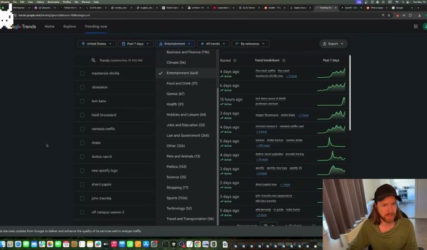Tick the john travolta checkbox
The height and width of the screenshot is (250, 427).
(x=82, y=198)
